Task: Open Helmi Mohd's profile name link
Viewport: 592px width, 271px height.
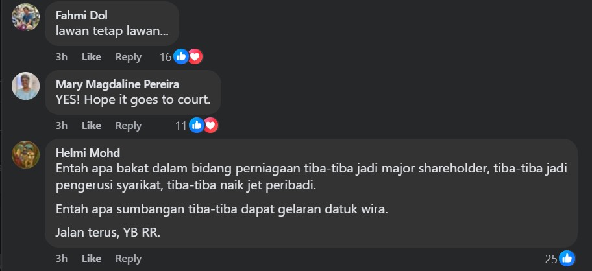Action: tap(88, 152)
